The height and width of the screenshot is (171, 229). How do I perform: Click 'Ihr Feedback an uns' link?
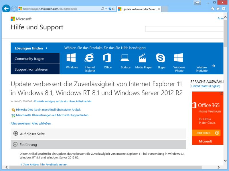pos(54,165)
